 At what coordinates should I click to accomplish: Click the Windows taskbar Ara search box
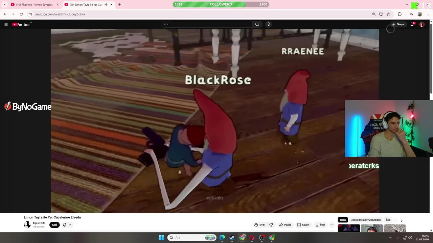[192, 238]
